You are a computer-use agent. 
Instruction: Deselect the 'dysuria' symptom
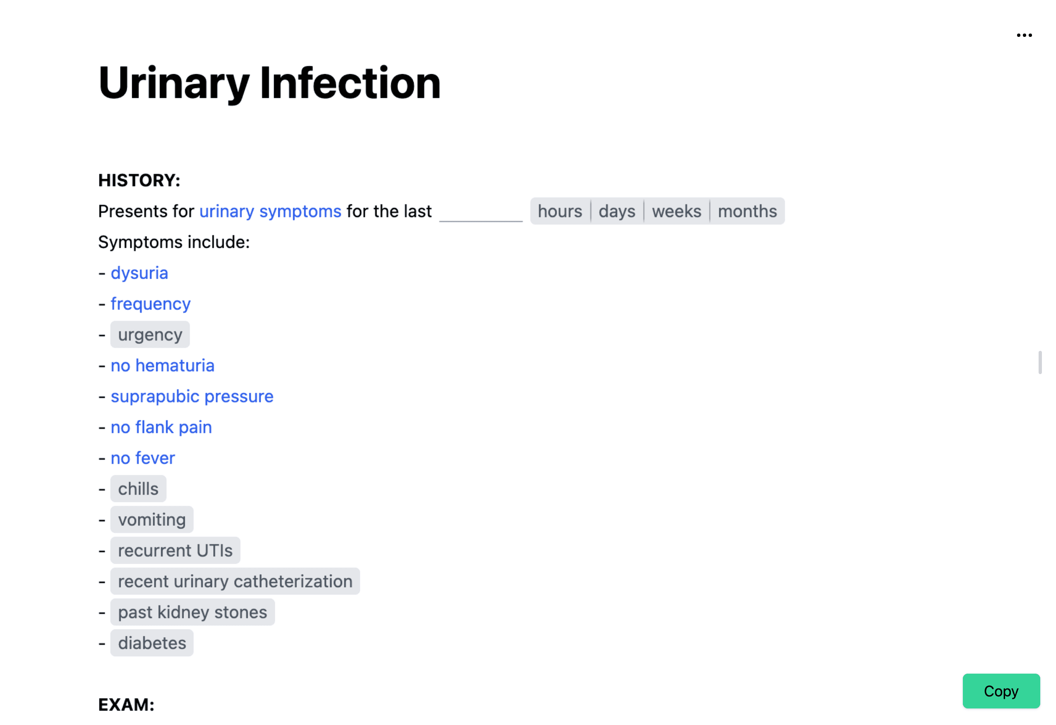[139, 273]
